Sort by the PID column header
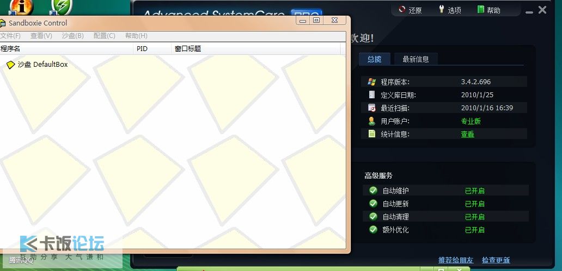The width and height of the screenshot is (562, 271). point(152,49)
